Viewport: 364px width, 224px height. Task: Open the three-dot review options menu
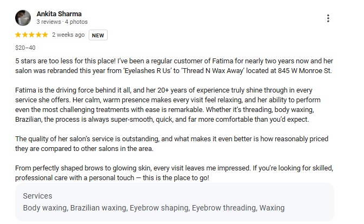pyautogui.click(x=328, y=18)
